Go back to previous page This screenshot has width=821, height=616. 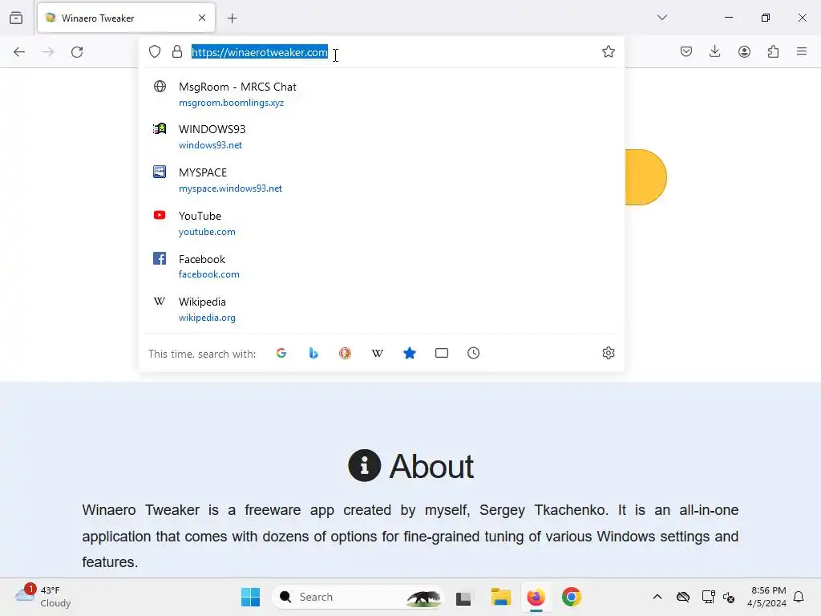tap(19, 52)
